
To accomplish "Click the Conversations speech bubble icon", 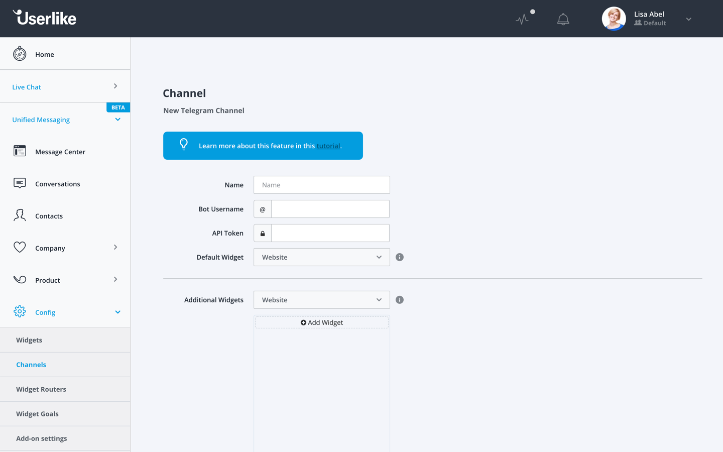I will pos(20,183).
